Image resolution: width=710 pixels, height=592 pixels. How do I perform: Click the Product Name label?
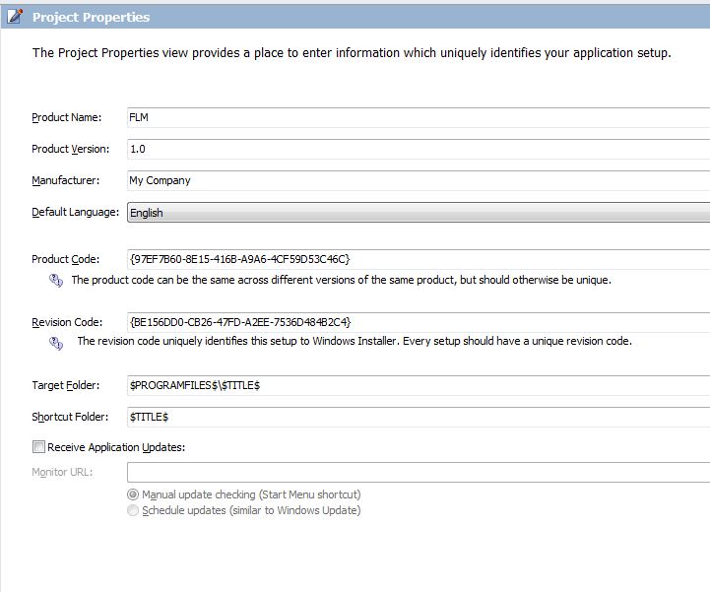click(67, 117)
